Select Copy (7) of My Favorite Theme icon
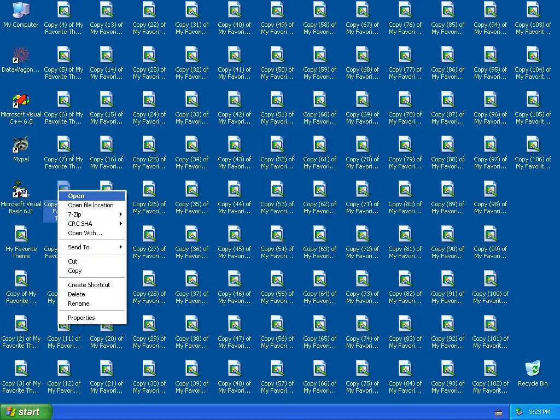 63,144
